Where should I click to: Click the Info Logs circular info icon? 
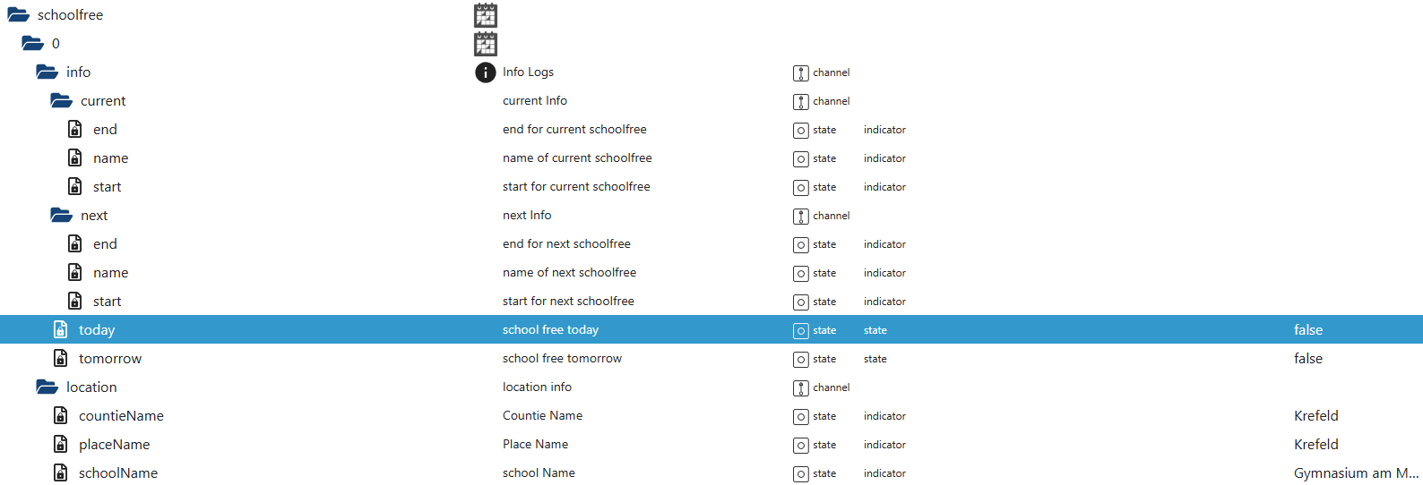[485, 72]
